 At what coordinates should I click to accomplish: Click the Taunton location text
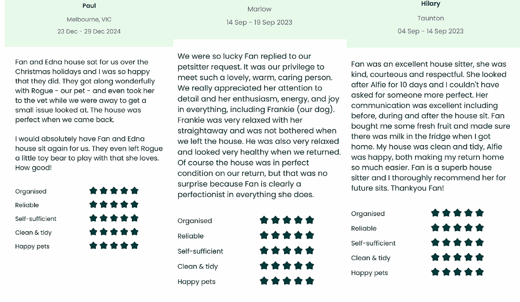[430, 18]
